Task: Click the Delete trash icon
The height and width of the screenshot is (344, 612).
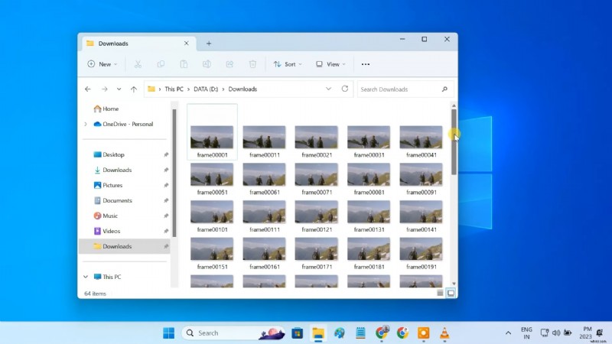Action: (x=253, y=64)
